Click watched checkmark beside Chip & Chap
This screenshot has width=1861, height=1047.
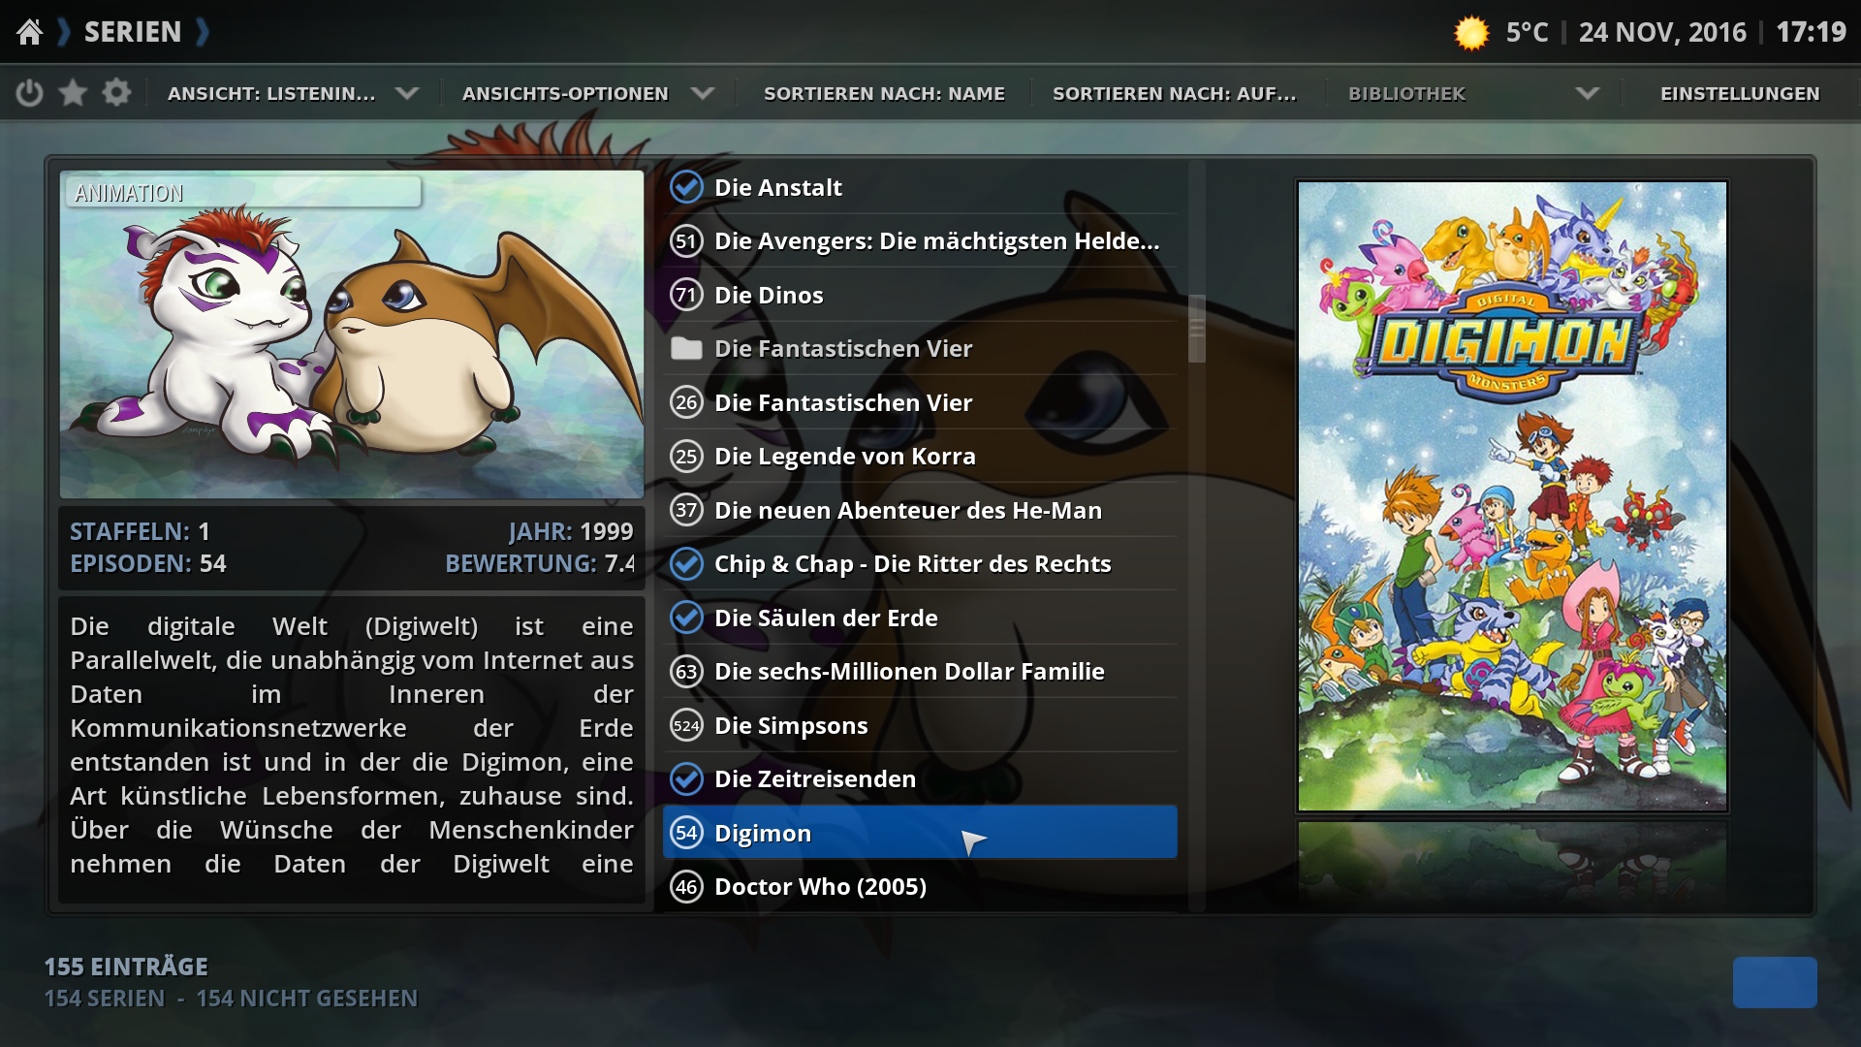point(686,563)
